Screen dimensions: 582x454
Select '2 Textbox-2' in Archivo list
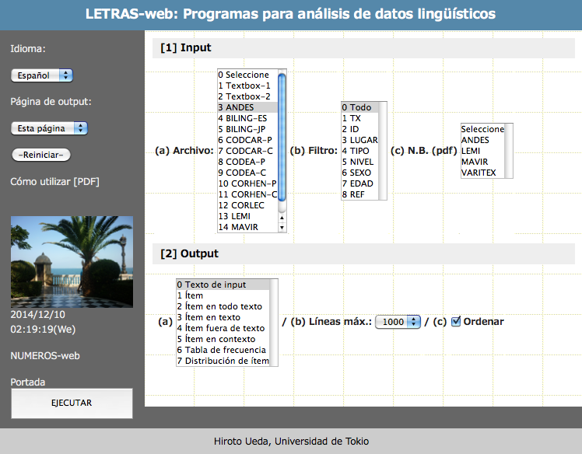pos(247,96)
